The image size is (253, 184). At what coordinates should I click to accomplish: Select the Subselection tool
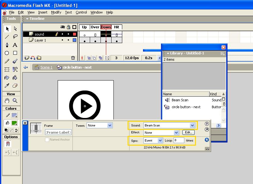[15, 29]
